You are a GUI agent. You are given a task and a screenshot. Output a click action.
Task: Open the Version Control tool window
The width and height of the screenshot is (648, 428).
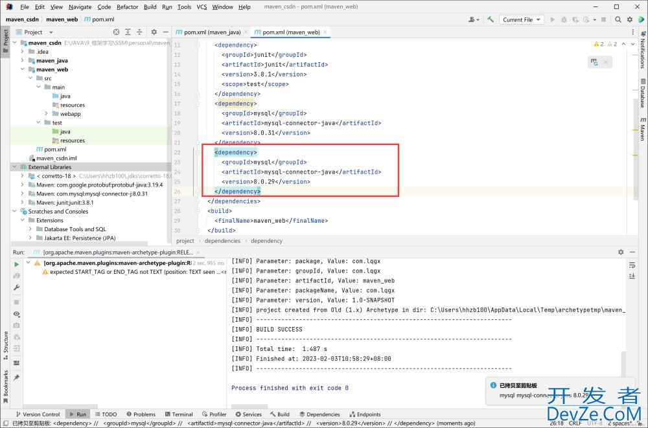tap(38, 414)
